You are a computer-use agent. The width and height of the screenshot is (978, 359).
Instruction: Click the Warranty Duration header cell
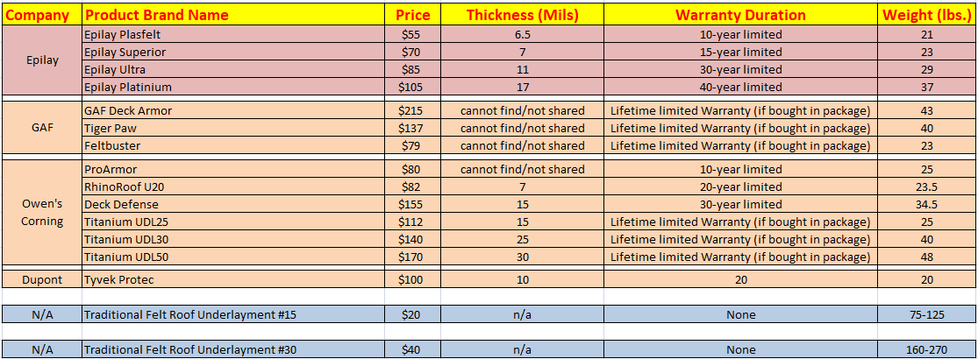[x=741, y=14]
